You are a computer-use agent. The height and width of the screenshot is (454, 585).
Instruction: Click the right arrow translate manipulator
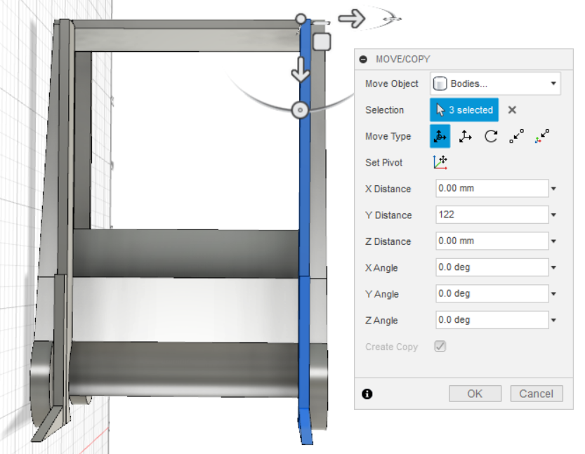coord(351,19)
